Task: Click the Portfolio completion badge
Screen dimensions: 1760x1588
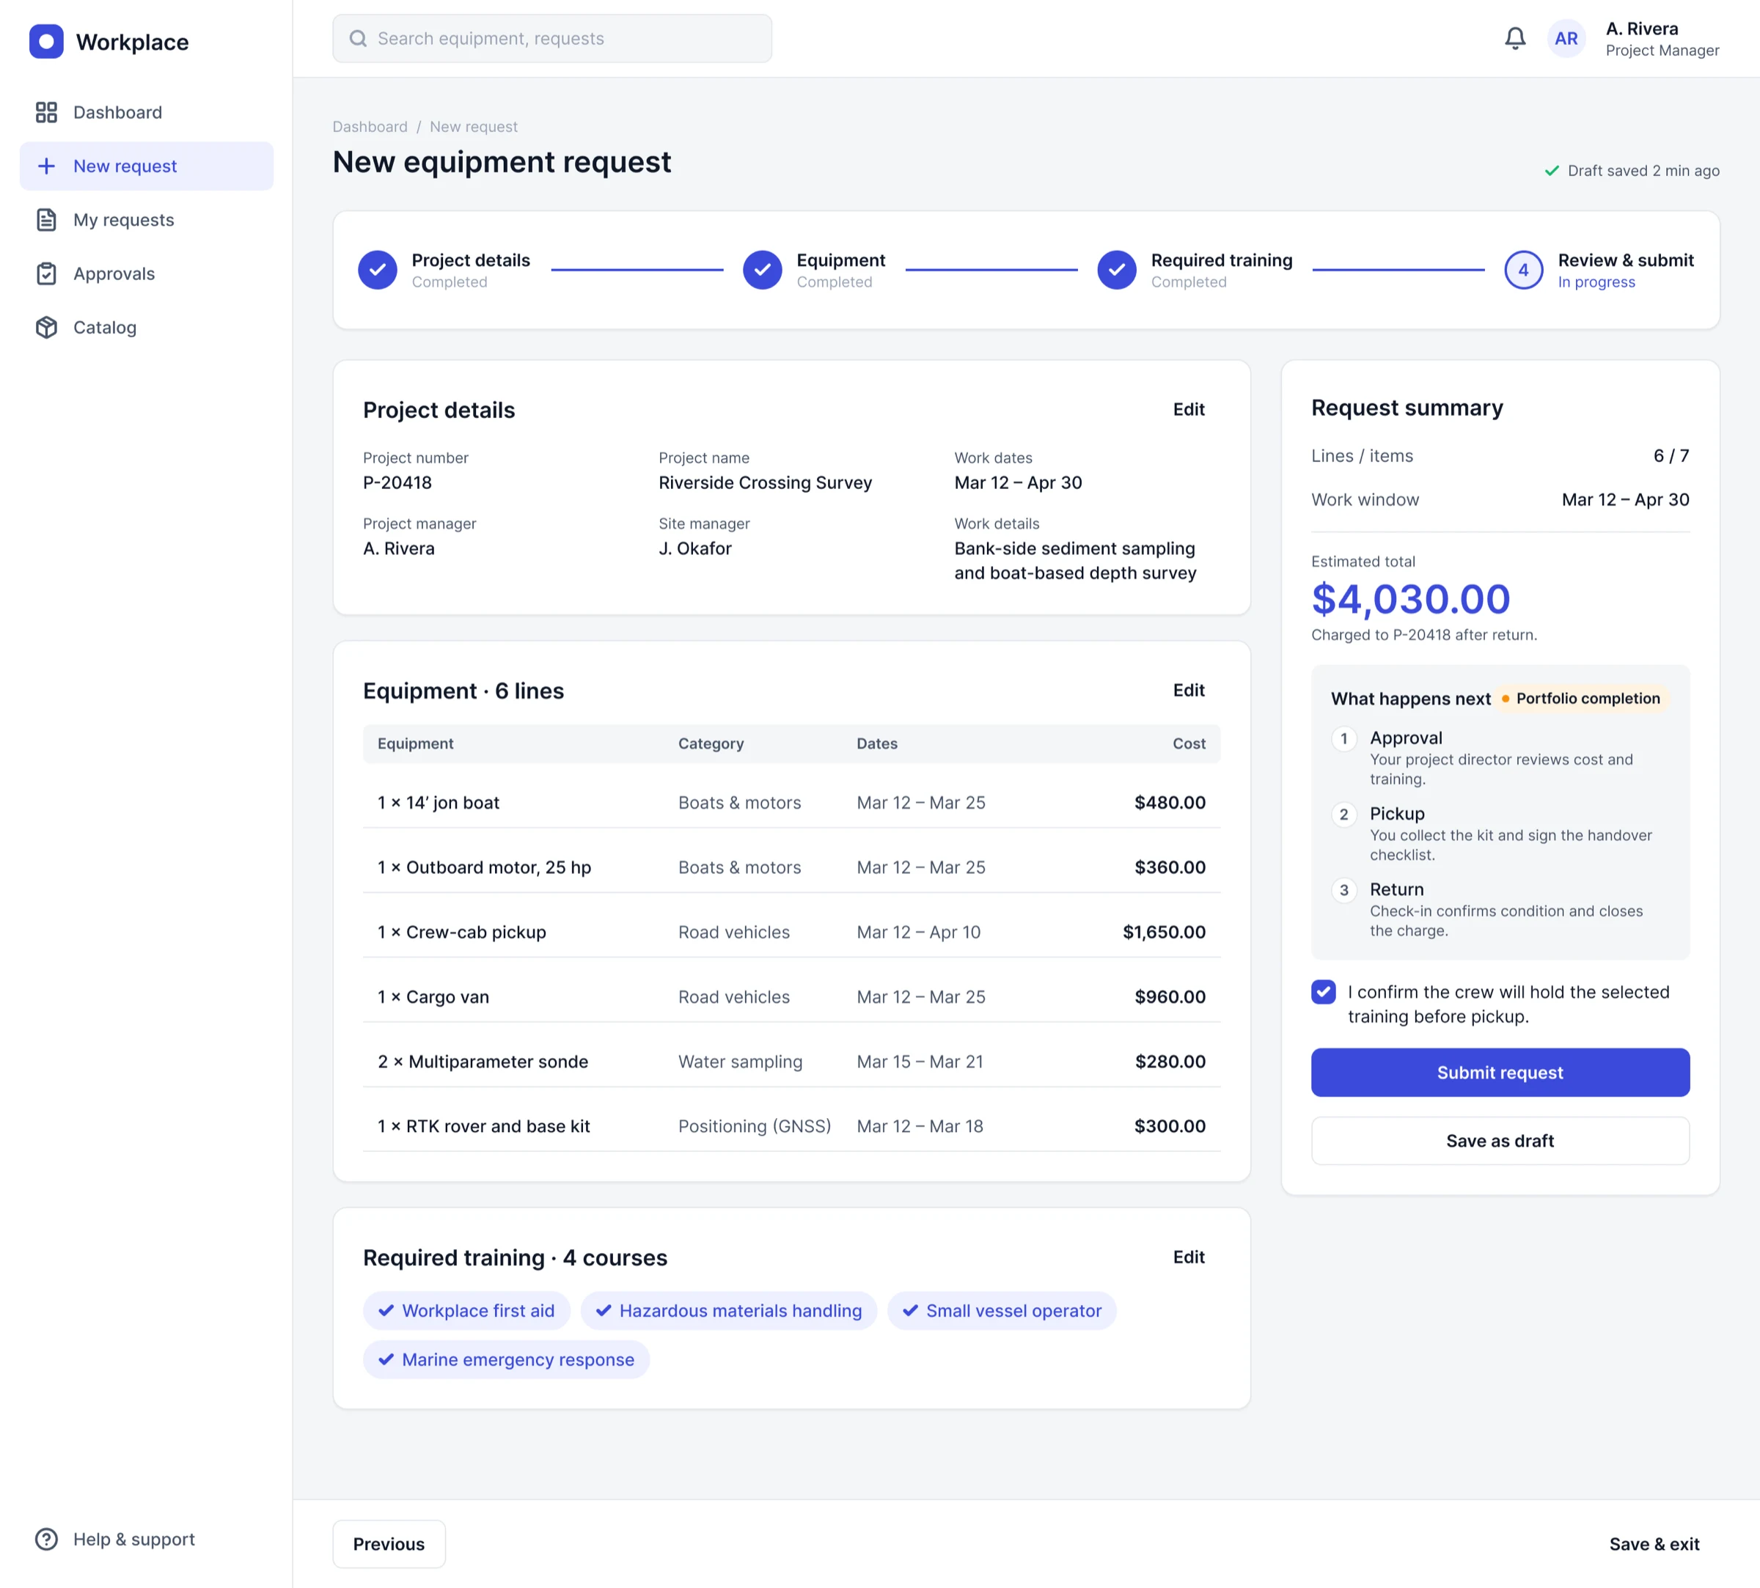Action: tap(1581, 698)
